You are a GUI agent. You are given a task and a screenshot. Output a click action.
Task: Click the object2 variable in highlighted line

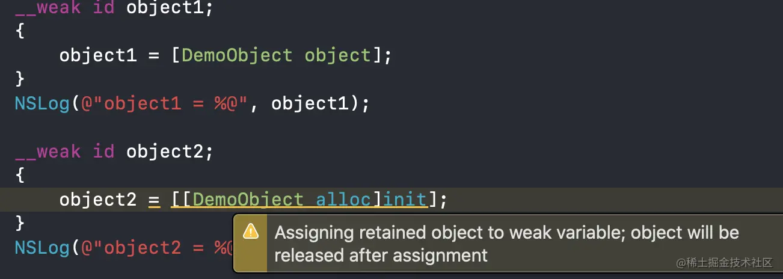[x=98, y=199]
